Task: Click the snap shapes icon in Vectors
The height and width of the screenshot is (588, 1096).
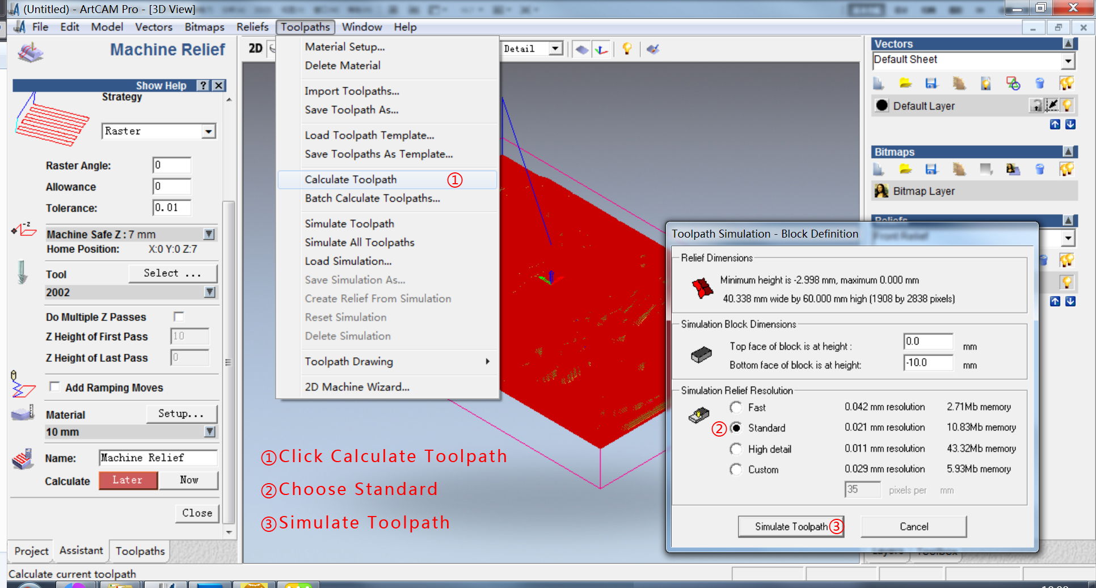Action: [1013, 83]
